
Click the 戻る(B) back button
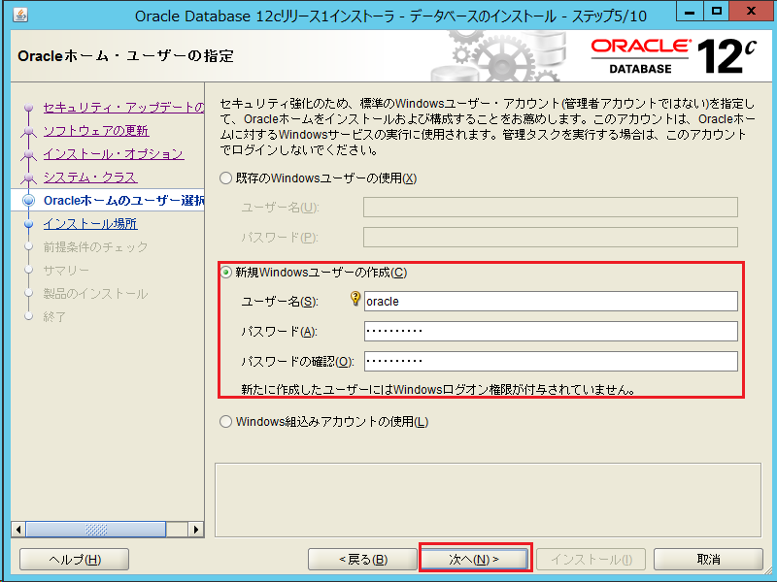pos(362,560)
